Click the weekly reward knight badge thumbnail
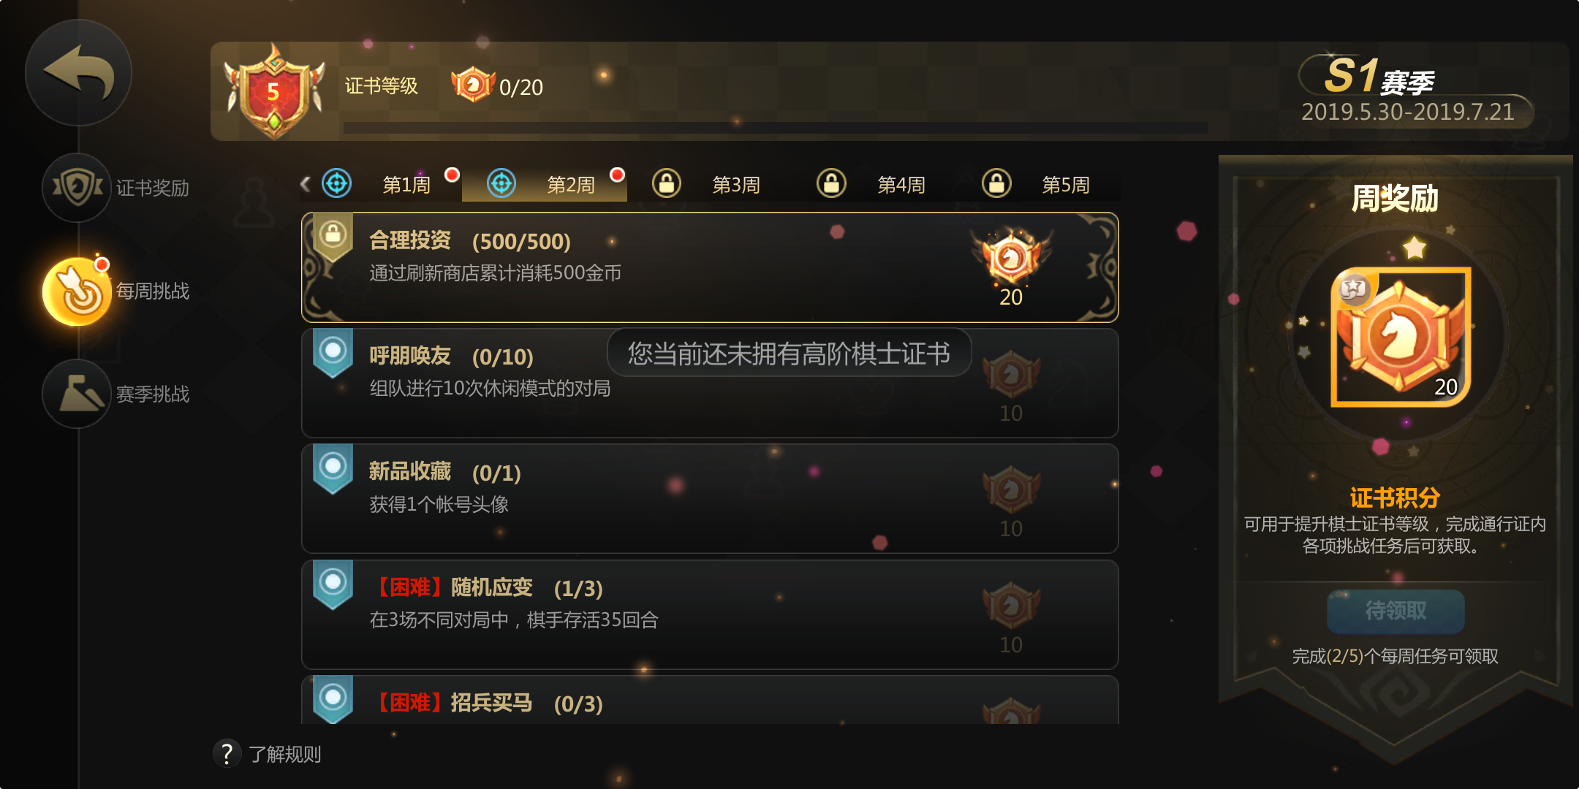Screen dimensions: 1579x789 (x=1400, y=337)
